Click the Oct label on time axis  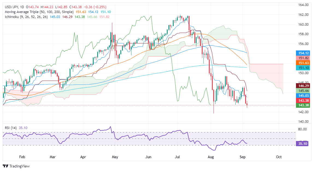point(279,157)
